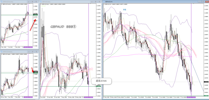Screen dimensions: 209x100
Task: Click the purple date label under Daily chart
Action: pos(89,97)
